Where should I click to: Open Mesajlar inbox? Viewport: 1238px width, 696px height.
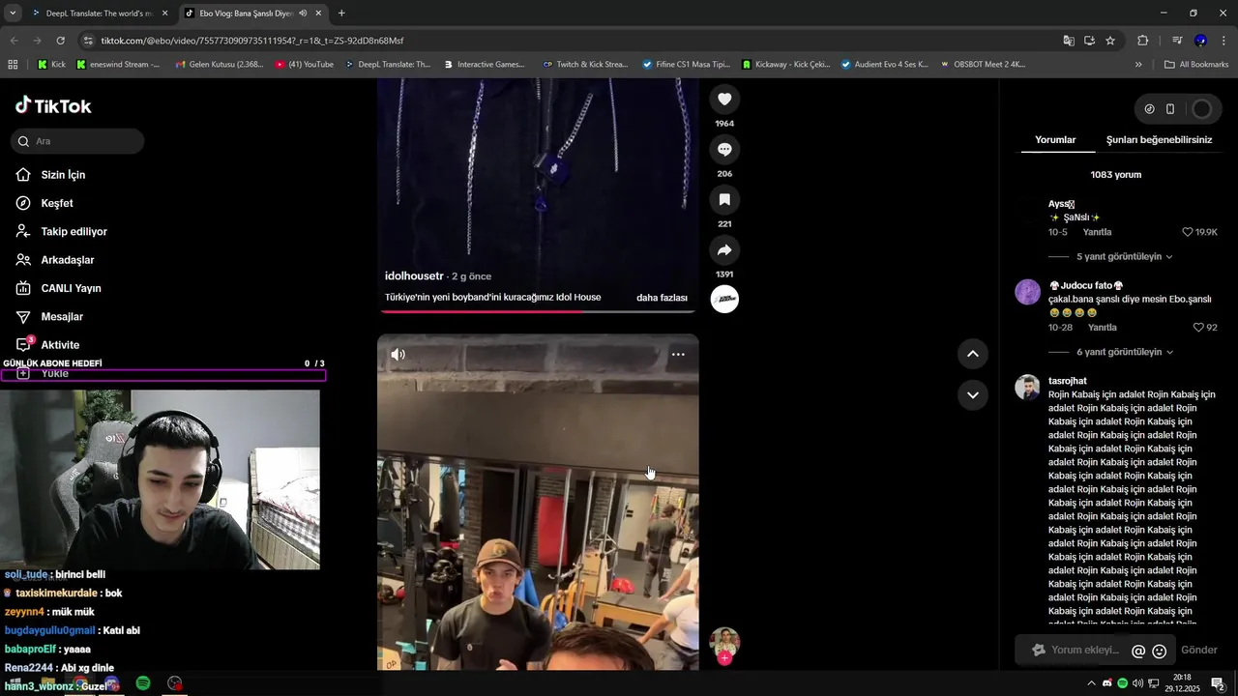[62, 317]
